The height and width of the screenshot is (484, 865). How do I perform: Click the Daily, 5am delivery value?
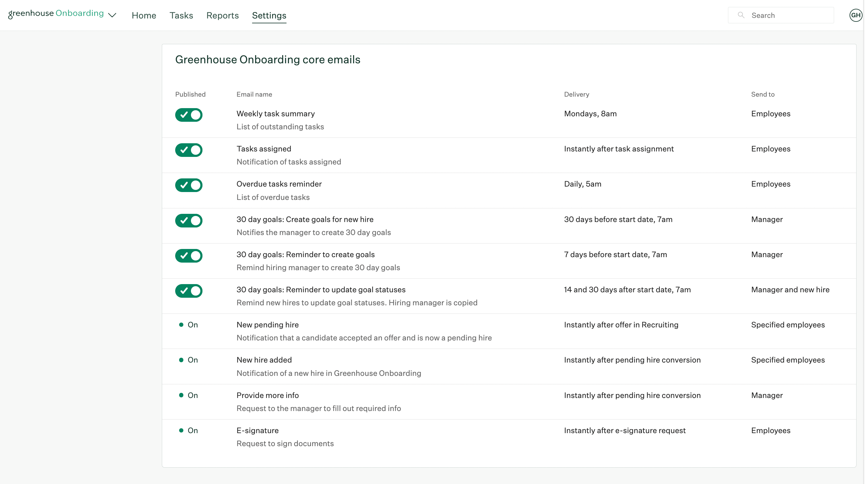click(x=583, y=184)
